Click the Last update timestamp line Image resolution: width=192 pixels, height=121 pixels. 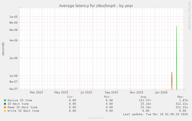pos(155,114)
